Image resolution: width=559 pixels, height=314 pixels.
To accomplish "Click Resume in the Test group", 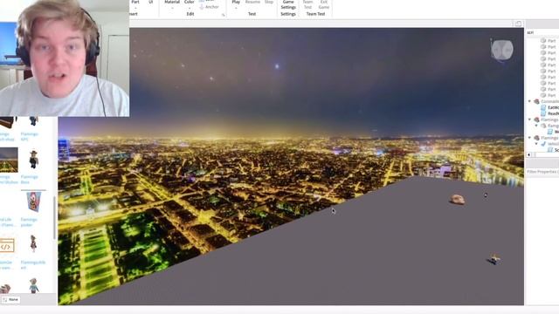I will point(252,2).
